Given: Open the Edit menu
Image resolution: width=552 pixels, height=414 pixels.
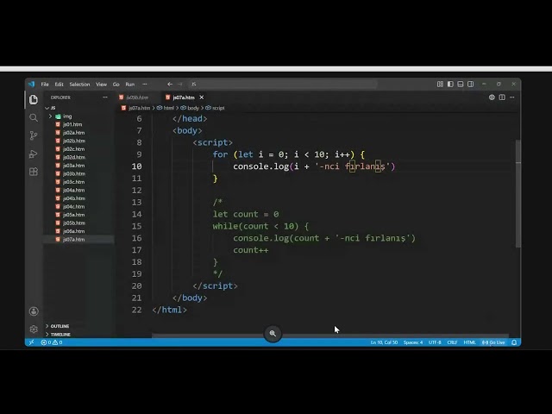Looking at the screenshot, I should pos(59,85).
